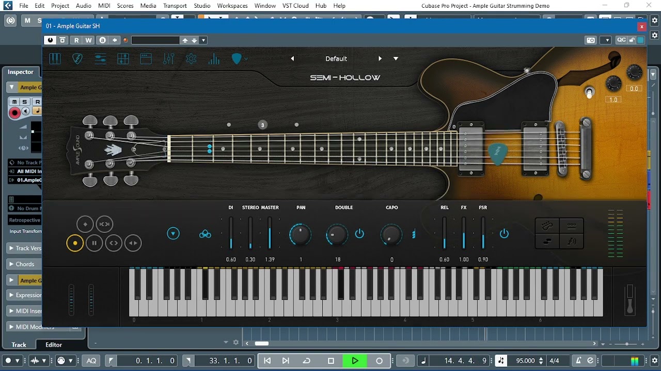661x371 pixels.
Task: Adjust the MASTER volume fader
Action: 270,234
